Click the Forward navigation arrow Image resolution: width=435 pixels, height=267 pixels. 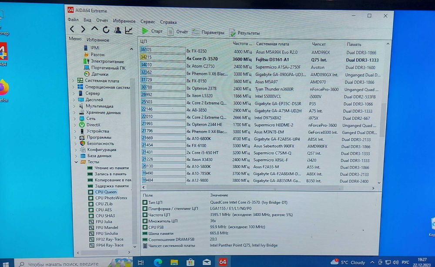pos(83,29)
